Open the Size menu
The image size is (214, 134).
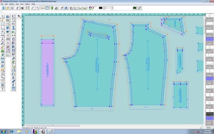click(x=17, y=4)
